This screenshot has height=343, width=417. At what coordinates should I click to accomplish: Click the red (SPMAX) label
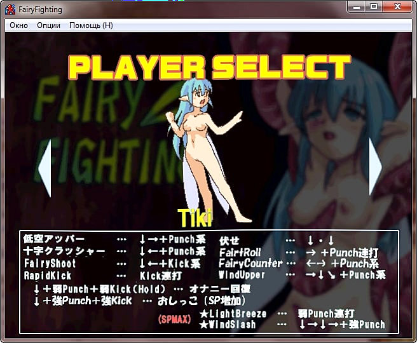174,319
